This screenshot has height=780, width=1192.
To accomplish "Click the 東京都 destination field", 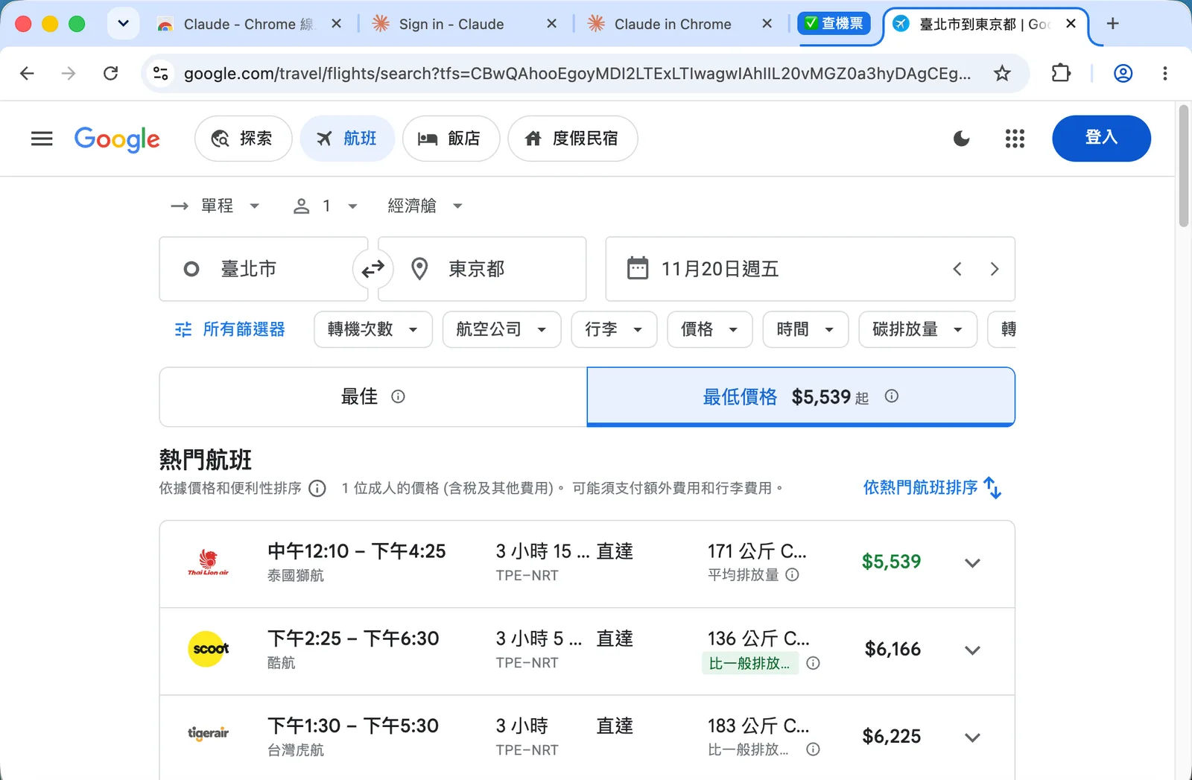I will (482, 269).
